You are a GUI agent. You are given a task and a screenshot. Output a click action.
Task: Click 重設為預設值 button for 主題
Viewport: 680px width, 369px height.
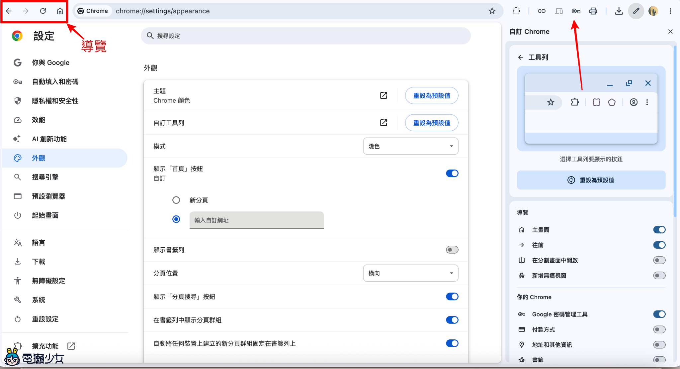[432, 95]
